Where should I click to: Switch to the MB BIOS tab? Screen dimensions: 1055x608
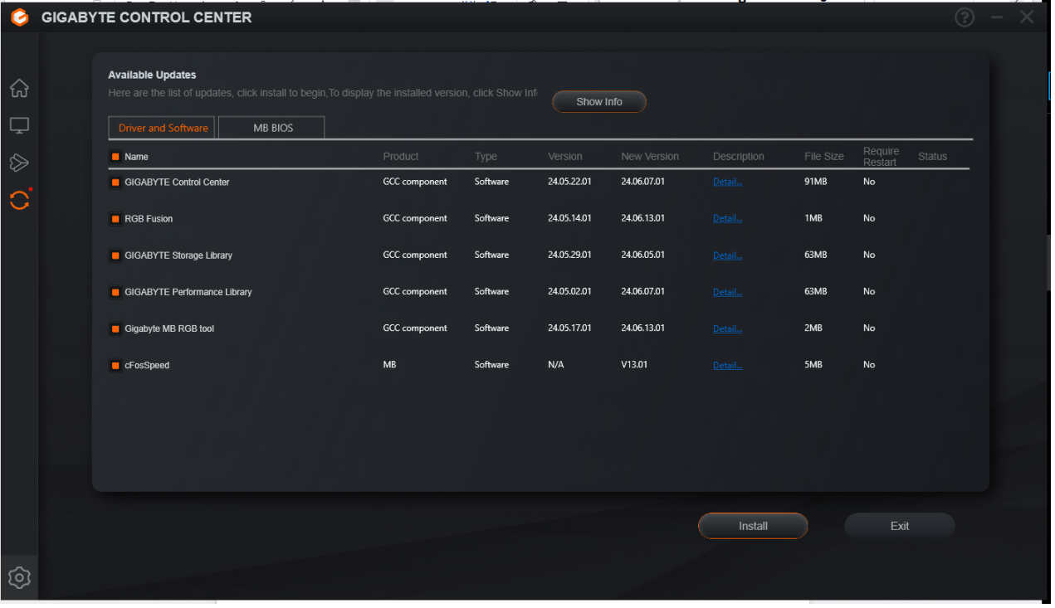[x=272, y=128]
